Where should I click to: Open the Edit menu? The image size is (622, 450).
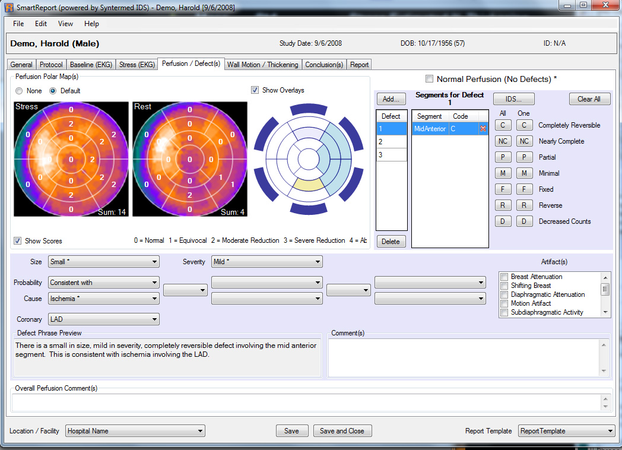40,24
